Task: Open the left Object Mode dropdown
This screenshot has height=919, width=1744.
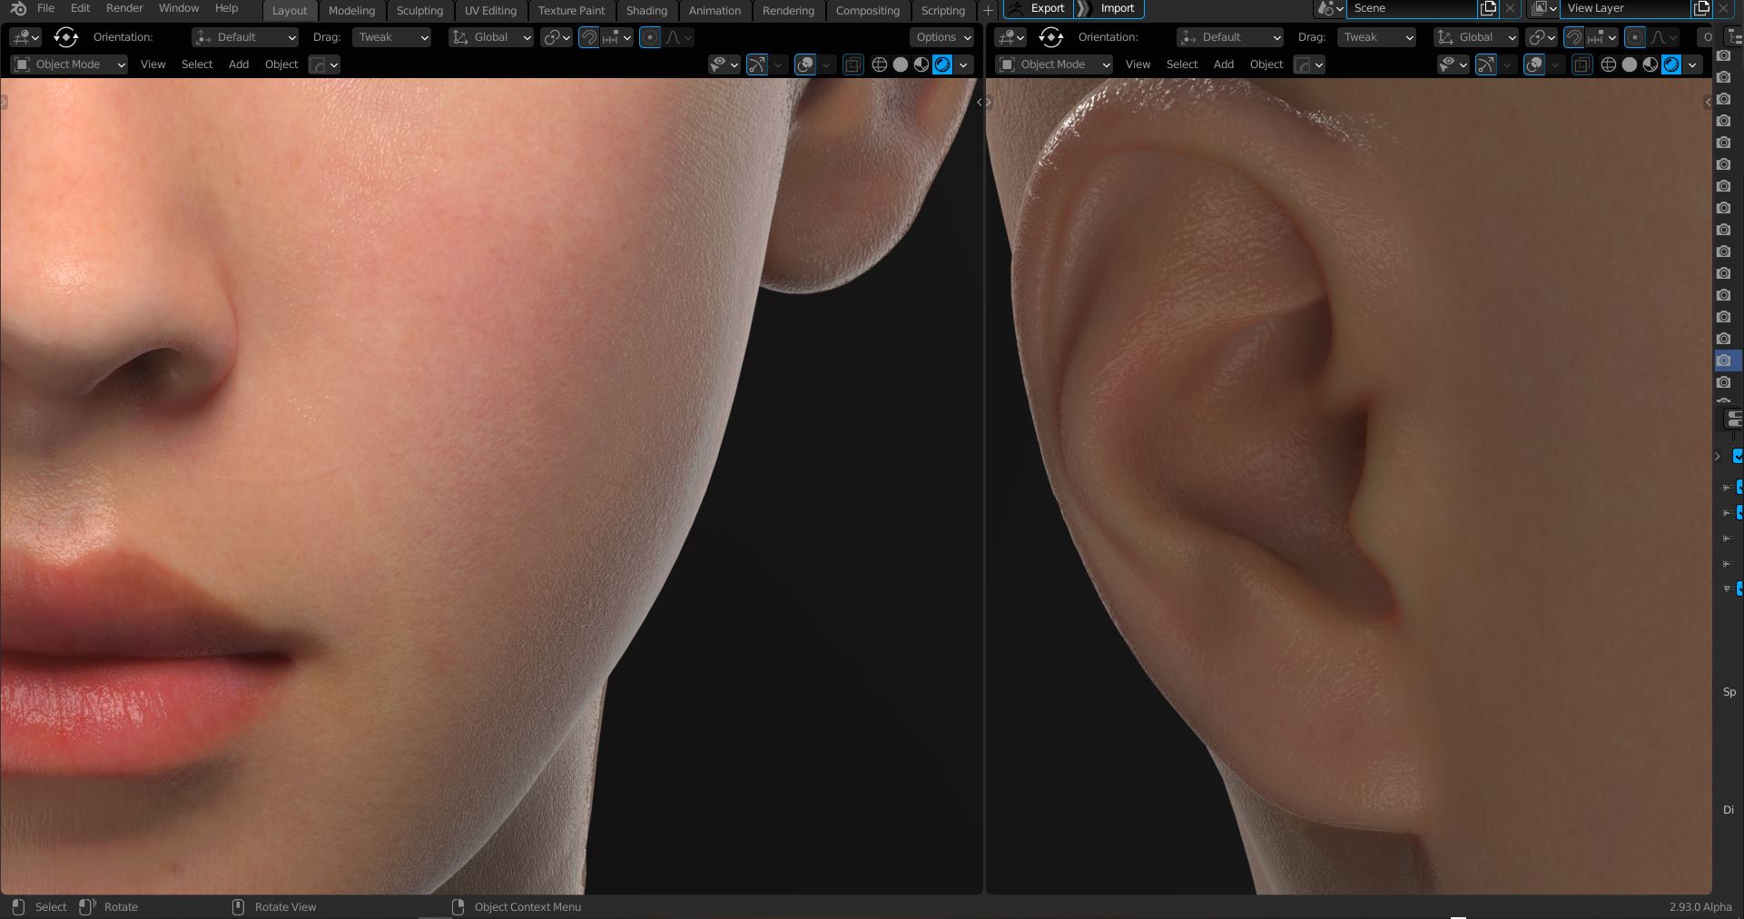Action: point(69,64)
